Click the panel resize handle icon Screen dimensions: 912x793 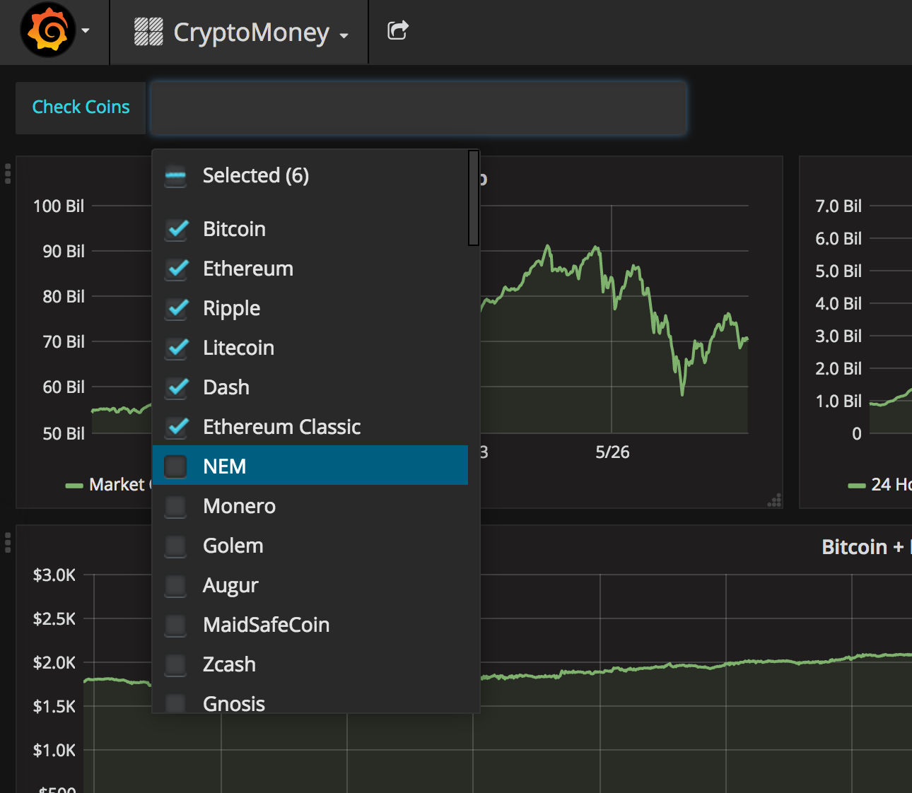point(775,500)
